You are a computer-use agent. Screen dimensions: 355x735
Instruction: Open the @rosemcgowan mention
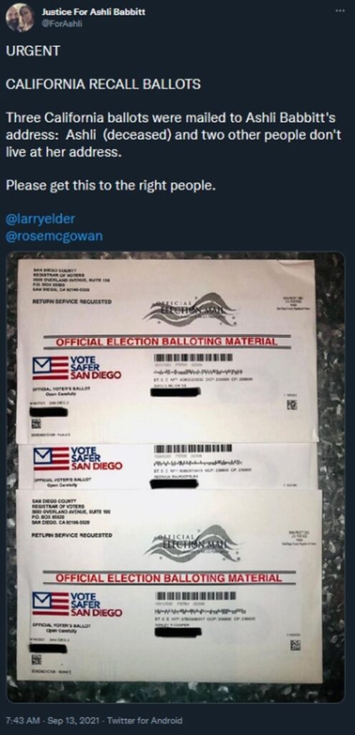click(x=54, y=235)
